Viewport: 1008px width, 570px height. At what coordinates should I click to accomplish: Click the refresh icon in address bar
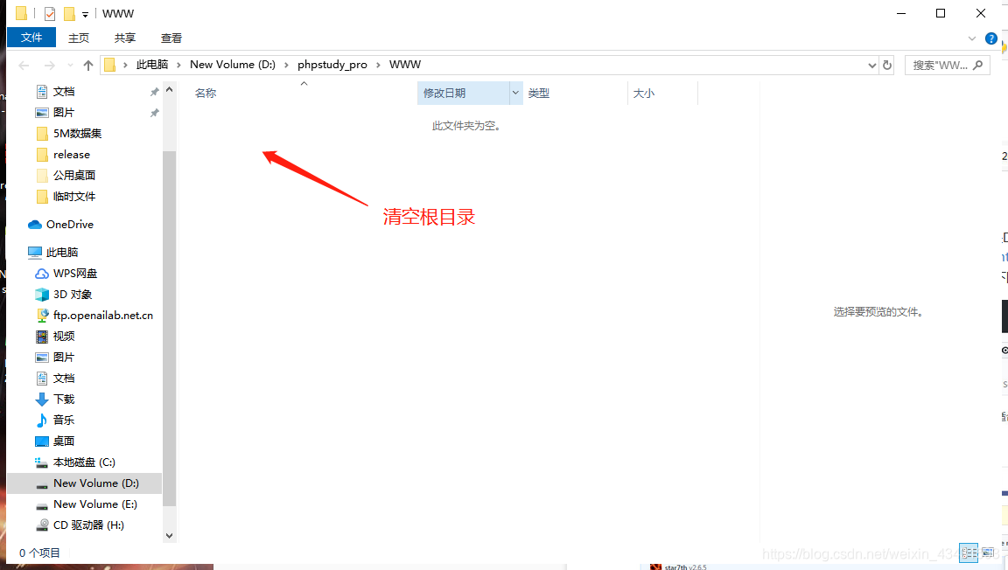[887, 65]
